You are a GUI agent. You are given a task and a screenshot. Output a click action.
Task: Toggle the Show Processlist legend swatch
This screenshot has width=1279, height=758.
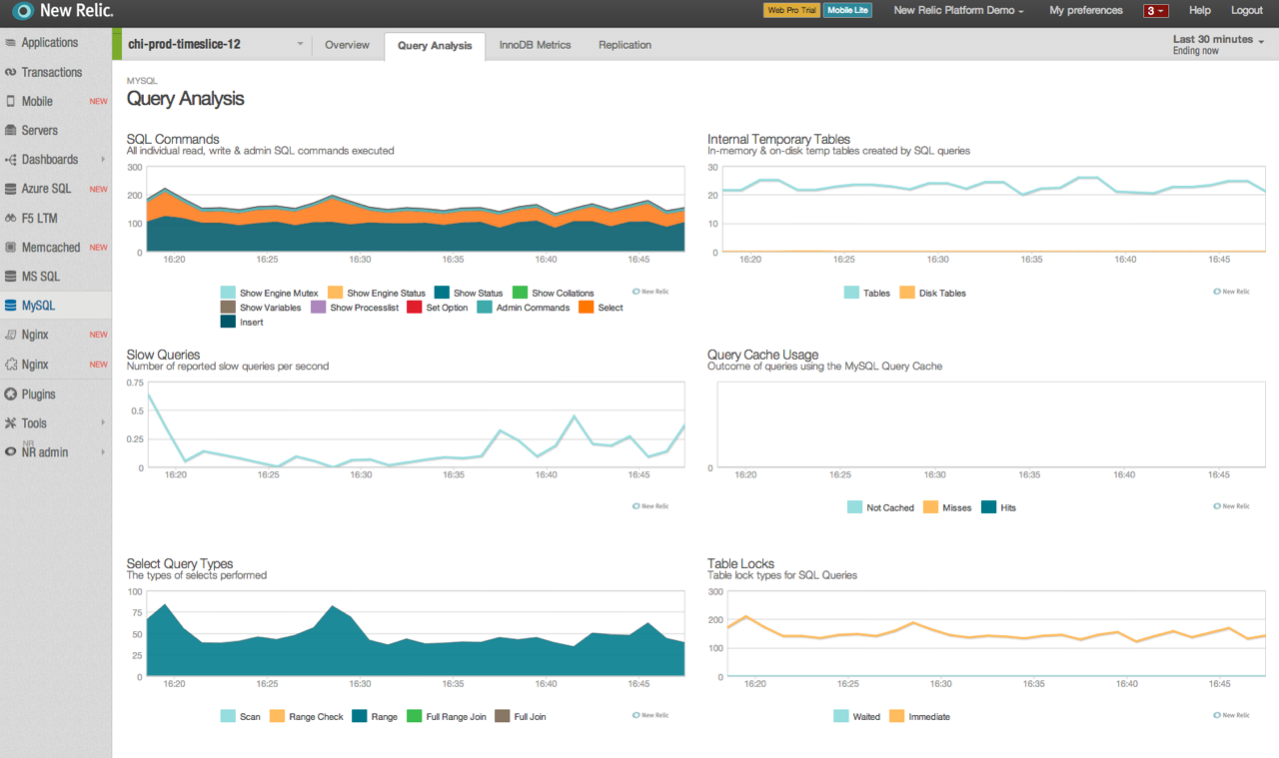tap(318, 308)
